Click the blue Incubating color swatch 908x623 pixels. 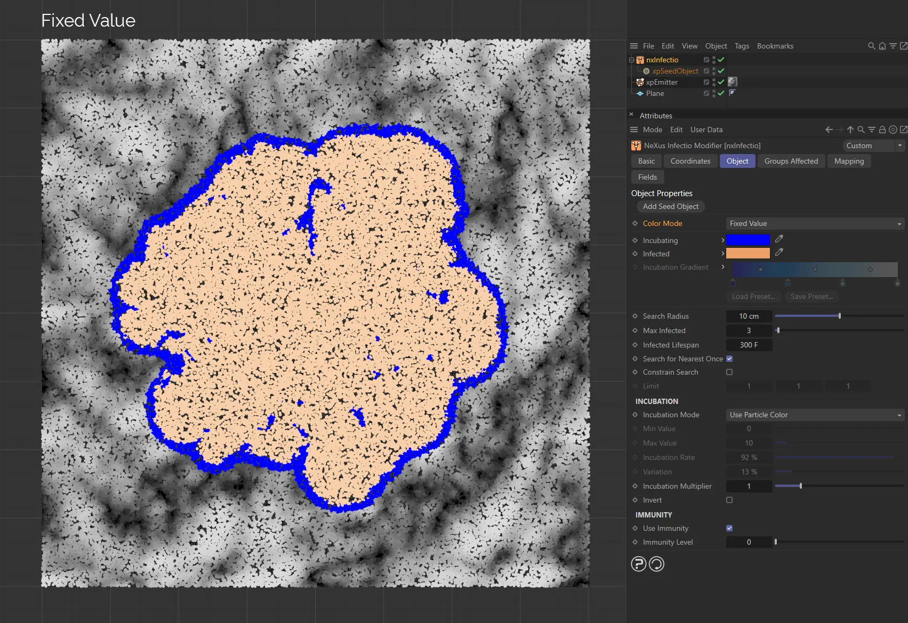click(748, 240)
